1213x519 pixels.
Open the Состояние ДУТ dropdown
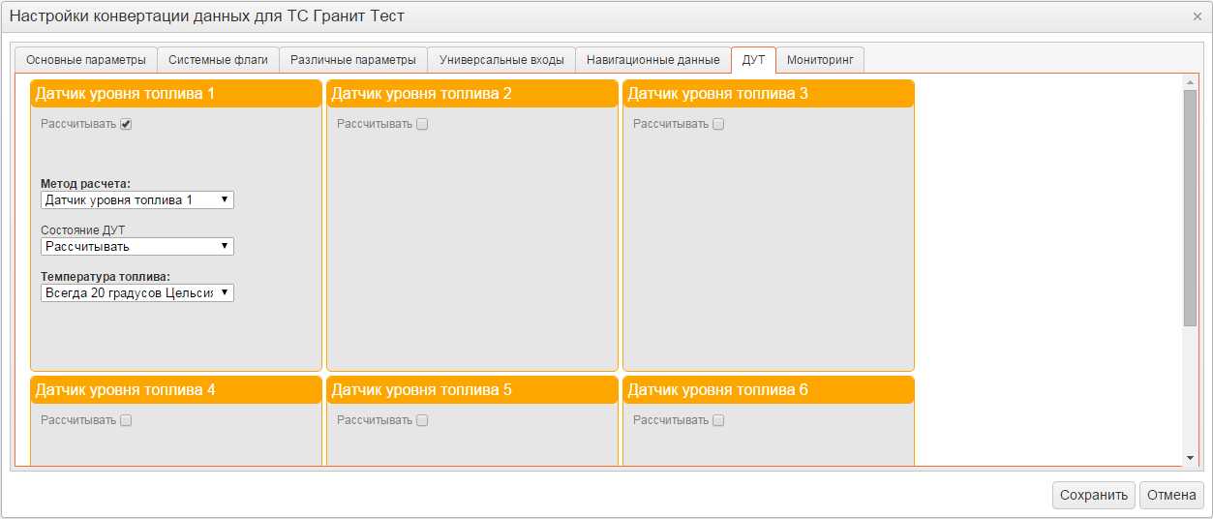[x=137, y=246]
